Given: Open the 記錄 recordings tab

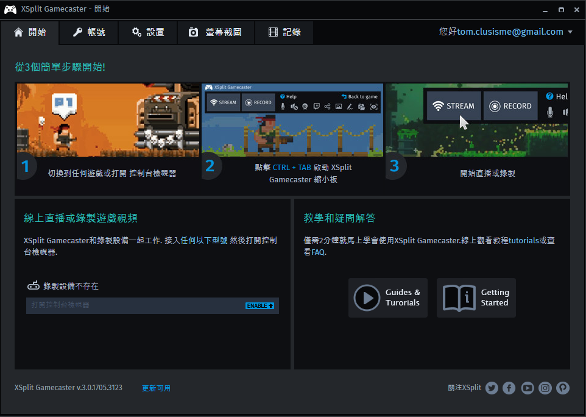Looking at the screenshot, I should [284, 32].
